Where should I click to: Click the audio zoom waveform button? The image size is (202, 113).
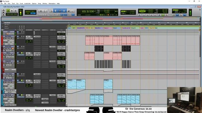(41, 11)
